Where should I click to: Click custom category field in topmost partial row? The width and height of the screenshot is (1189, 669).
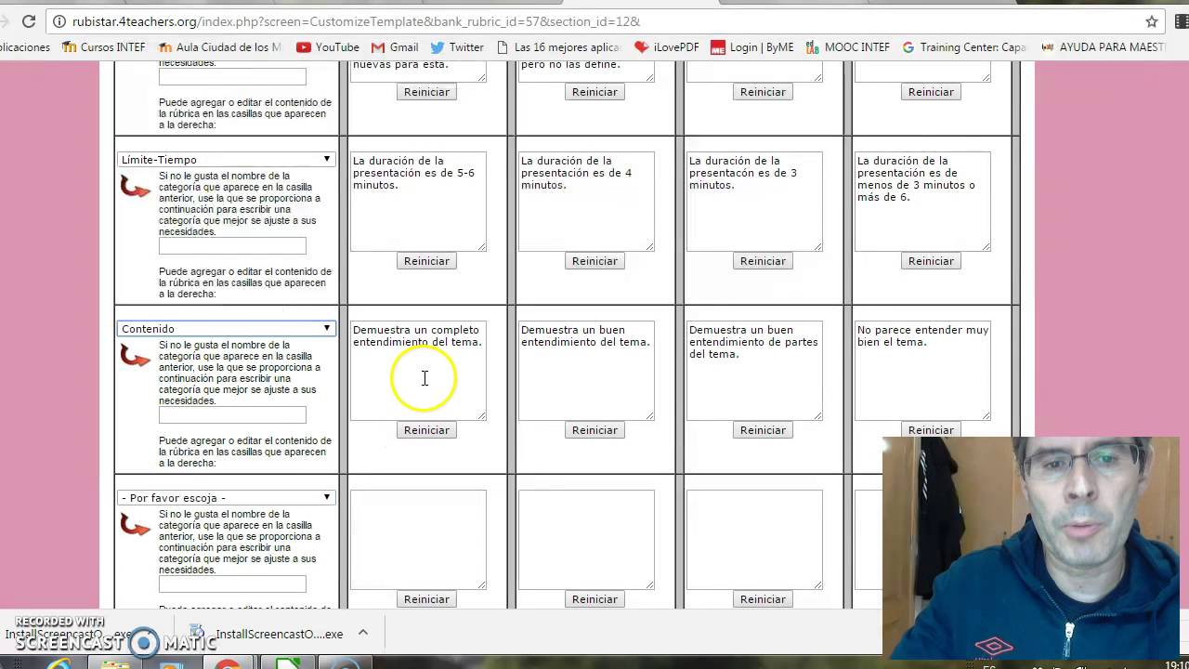(232, 77)
